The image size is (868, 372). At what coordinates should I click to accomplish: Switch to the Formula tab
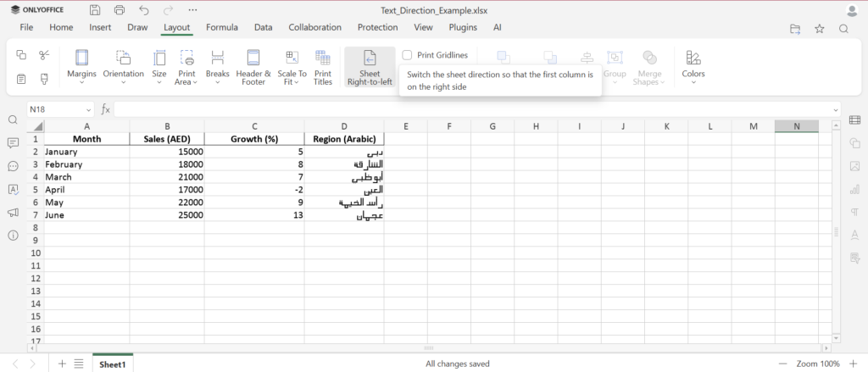click(222, 27)
